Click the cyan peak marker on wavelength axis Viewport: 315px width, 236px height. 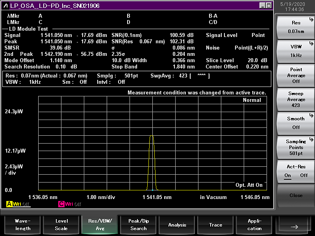(x=152, y=190)
